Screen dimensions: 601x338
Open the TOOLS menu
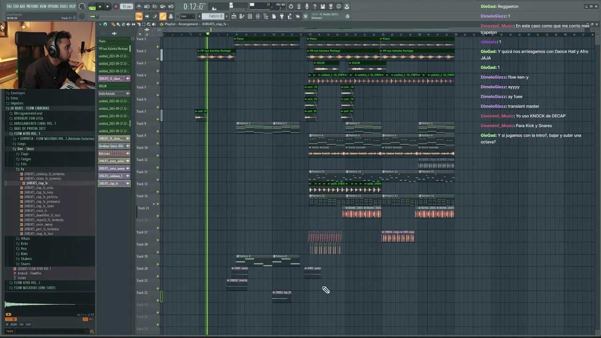coord(64,7)
